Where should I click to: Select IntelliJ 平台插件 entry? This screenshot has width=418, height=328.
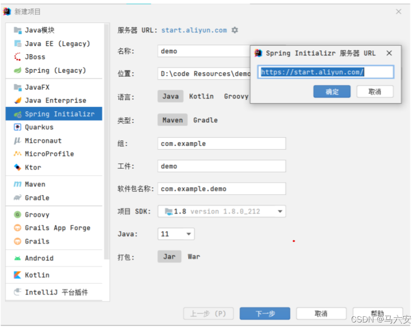[x=54, y=292]
